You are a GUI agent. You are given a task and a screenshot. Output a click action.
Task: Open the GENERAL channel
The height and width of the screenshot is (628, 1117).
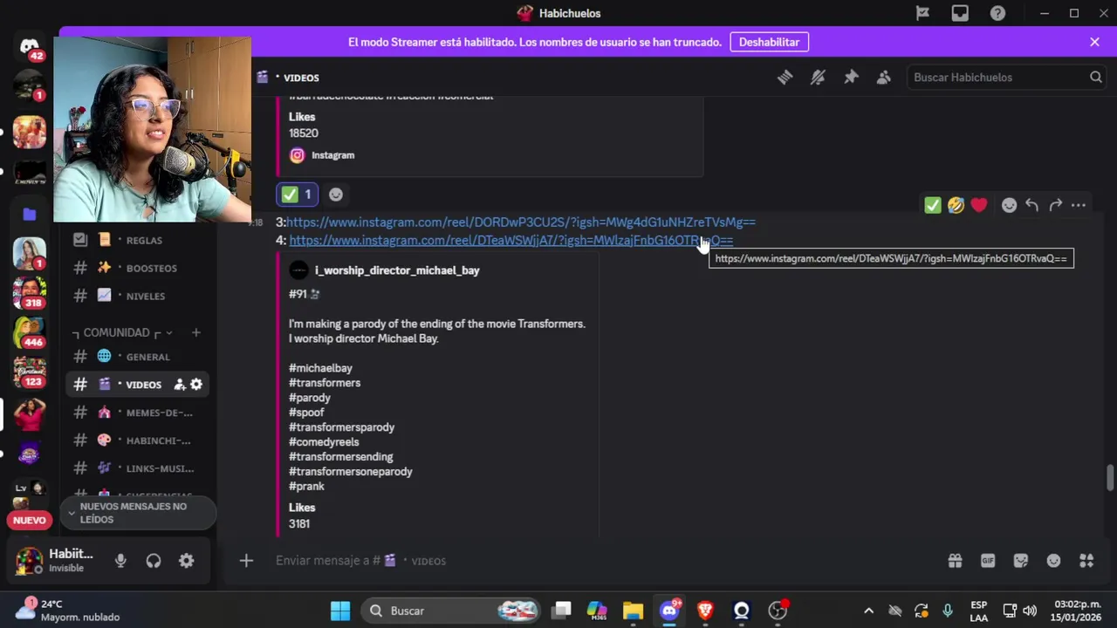(x=140, y=357)
